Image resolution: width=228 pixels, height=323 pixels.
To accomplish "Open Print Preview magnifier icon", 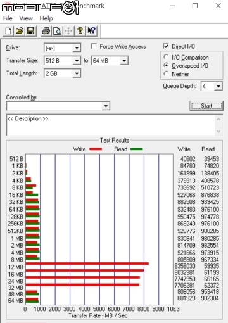I will tap(57, 31).
